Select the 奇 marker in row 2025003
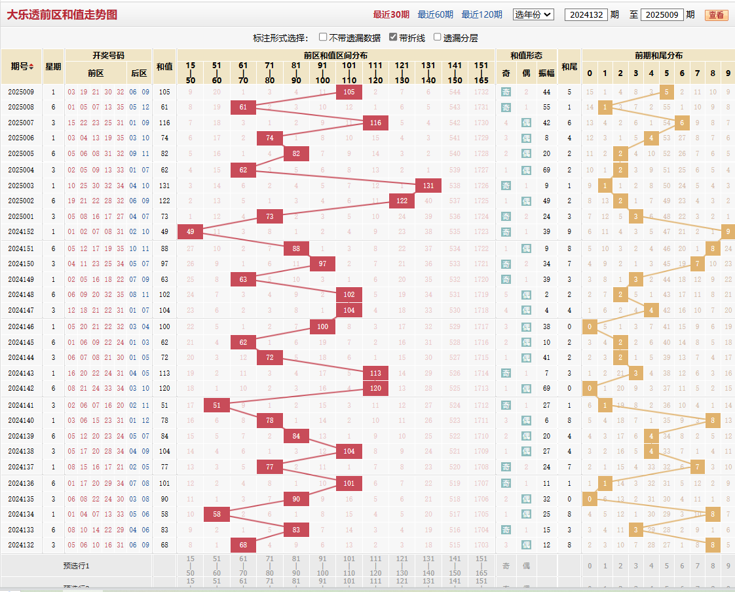This screenshot has height=592, width=735. tap(506, 186)
